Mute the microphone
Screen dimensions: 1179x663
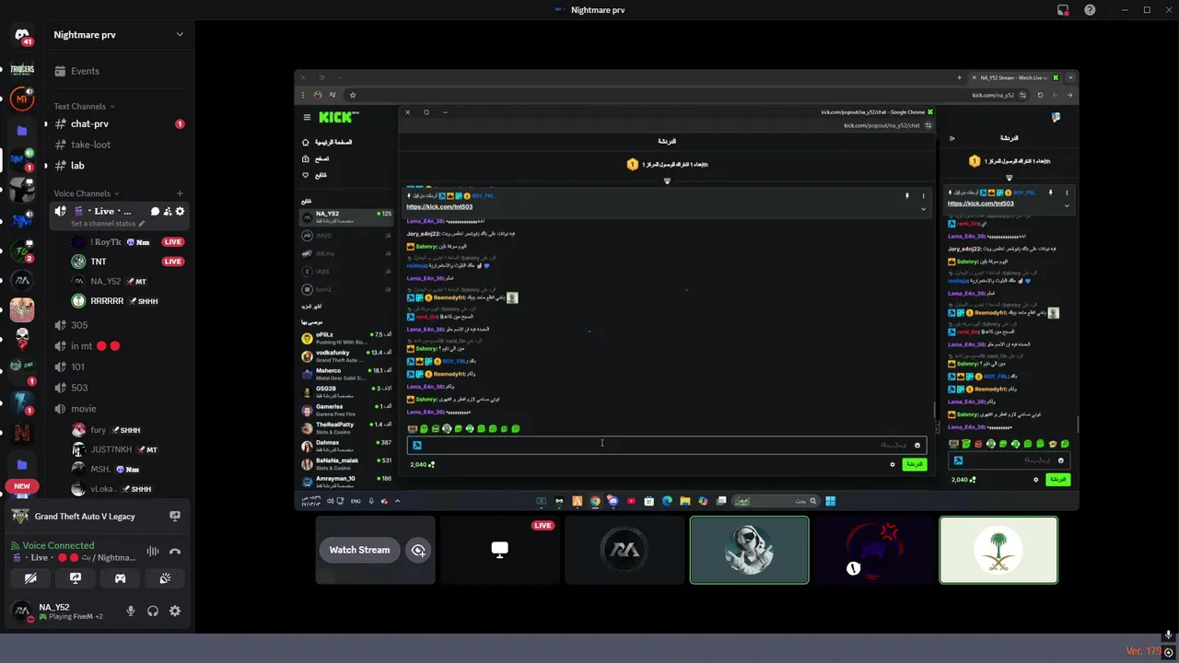pos(131,611)
